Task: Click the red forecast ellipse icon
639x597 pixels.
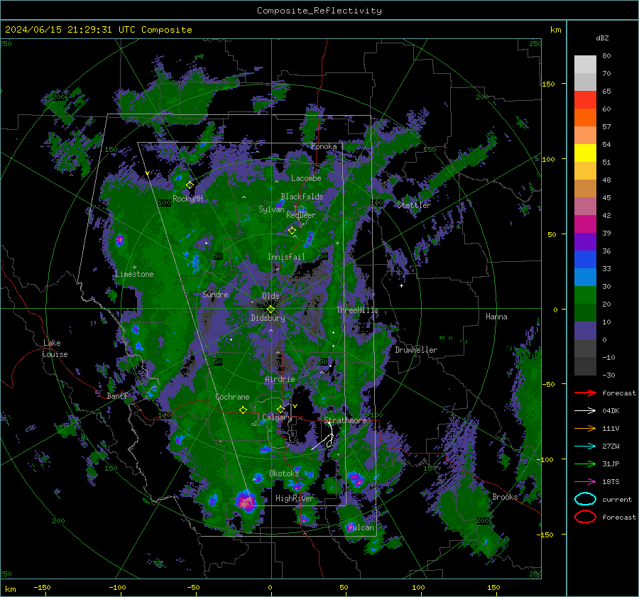Action: [x=585, y=517]
